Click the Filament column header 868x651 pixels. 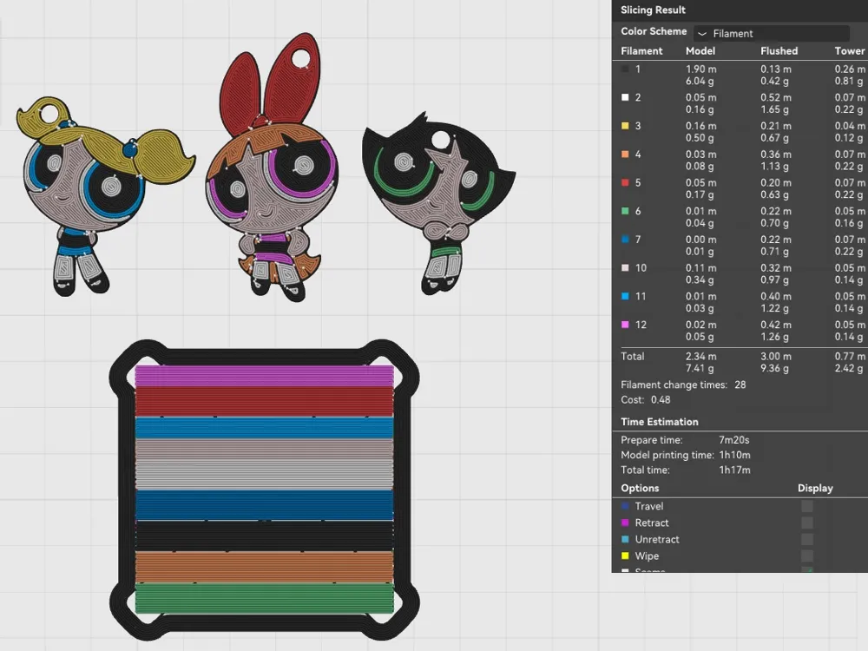pos(641,51)
